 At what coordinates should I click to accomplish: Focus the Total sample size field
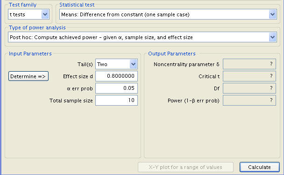(x=116, y=100)
